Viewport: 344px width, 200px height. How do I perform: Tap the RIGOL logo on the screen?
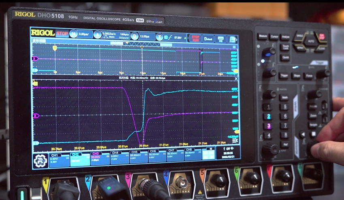point(43,33)
